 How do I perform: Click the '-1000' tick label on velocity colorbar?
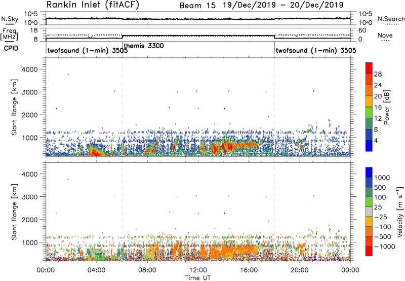[x=384, y=247]
